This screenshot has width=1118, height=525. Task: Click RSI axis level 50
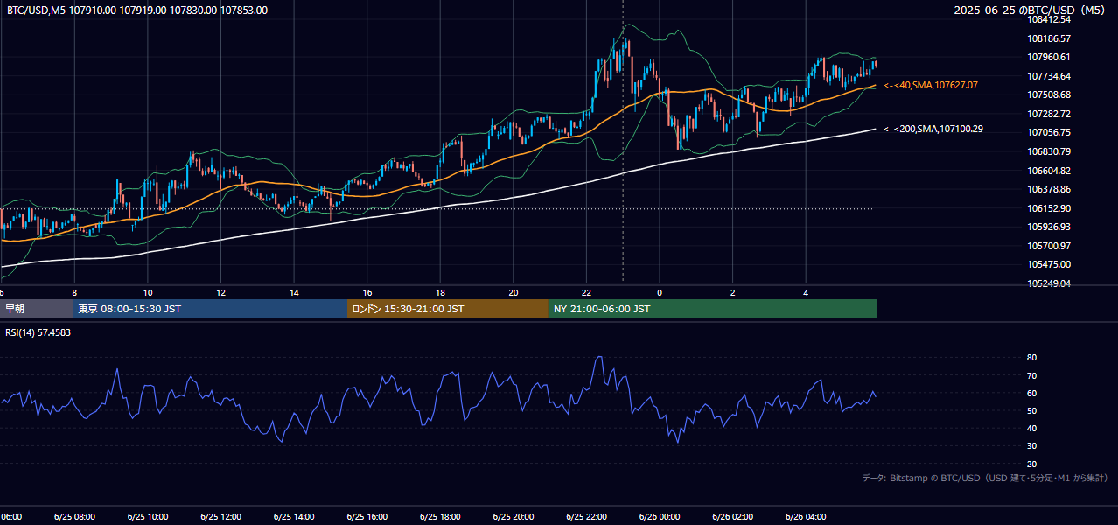1031,410
